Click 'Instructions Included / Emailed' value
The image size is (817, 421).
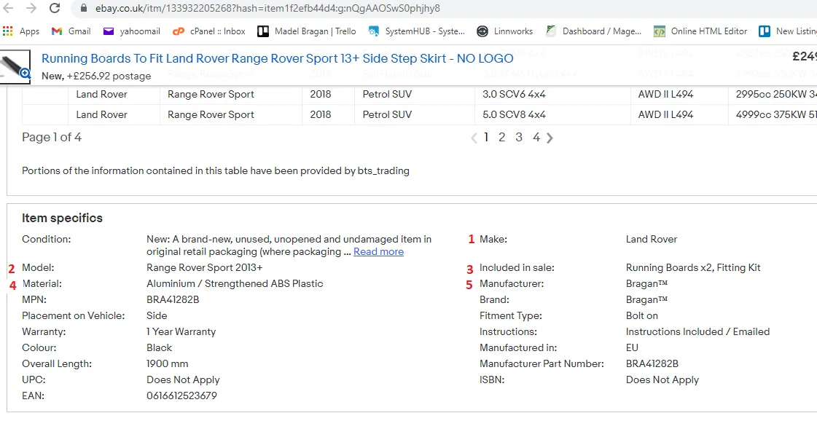click(697, 332)
